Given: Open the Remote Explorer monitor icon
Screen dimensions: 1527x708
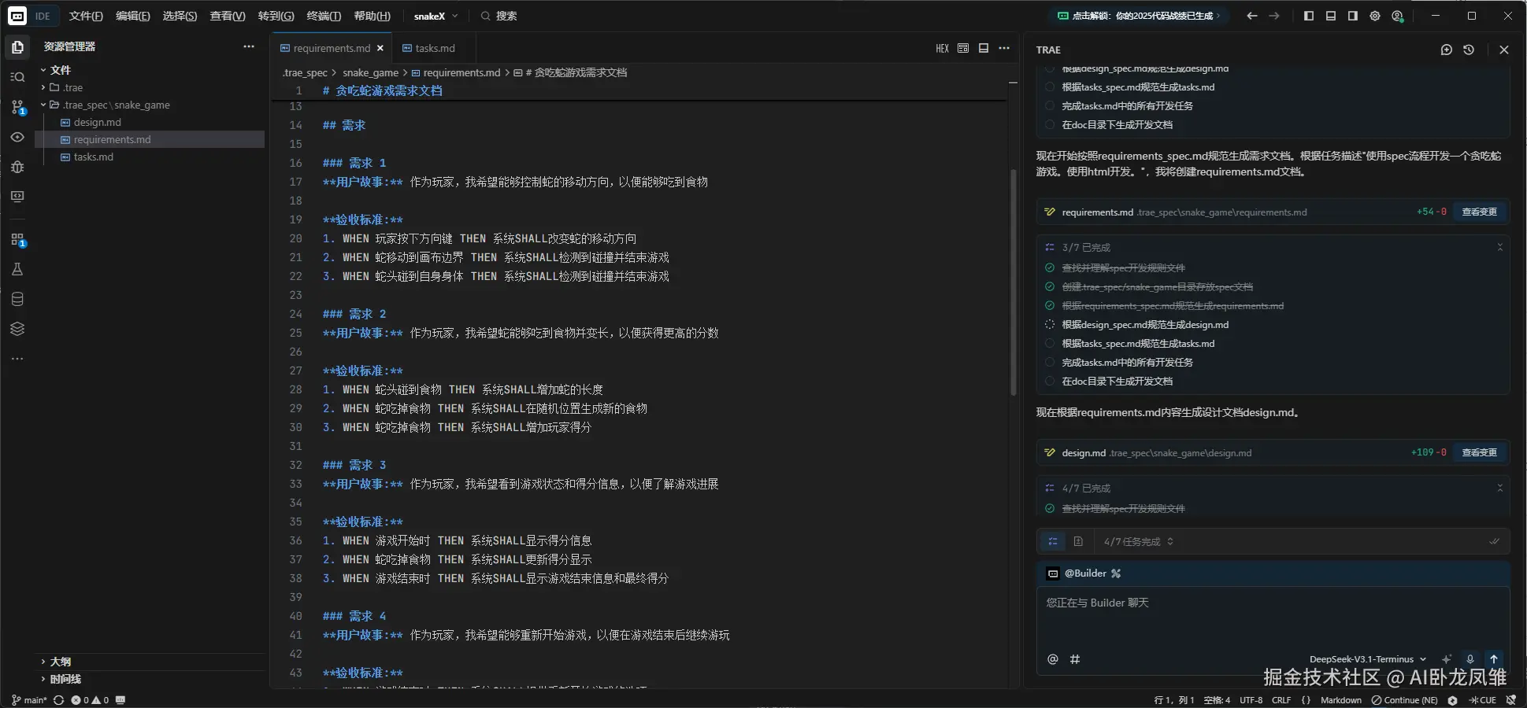Looking at the screenshot, I should [x=17, y=197].
